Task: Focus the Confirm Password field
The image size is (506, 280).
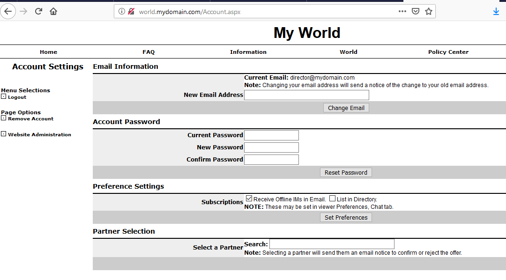Action: click(x=271, y=160)
